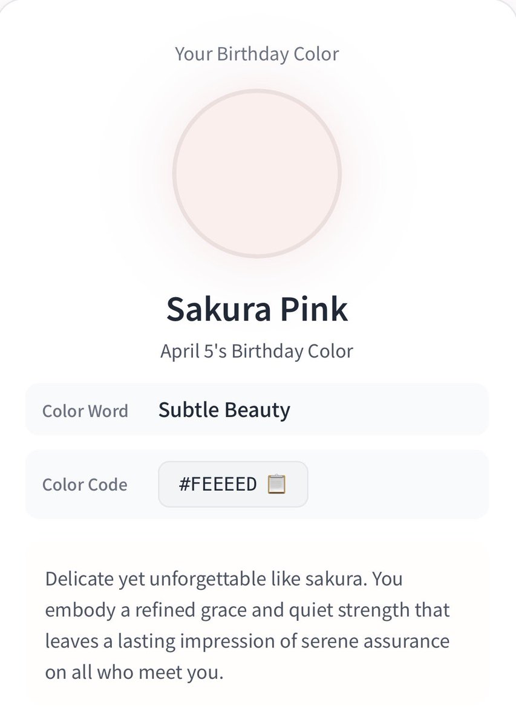Click the line beginning embody a refined grace
The image size is (516, 726).
pos(247,610)
